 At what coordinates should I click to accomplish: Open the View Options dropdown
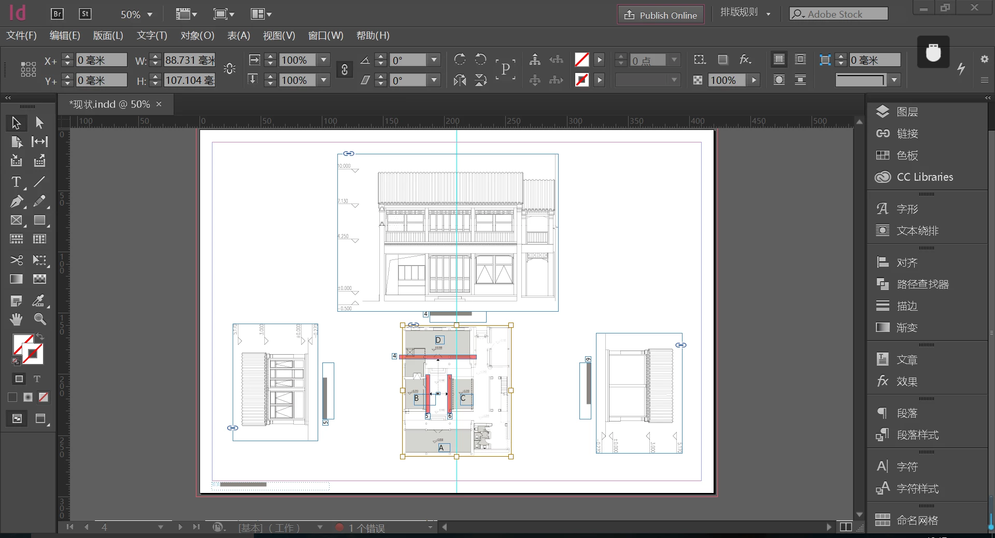click(186, 14)
